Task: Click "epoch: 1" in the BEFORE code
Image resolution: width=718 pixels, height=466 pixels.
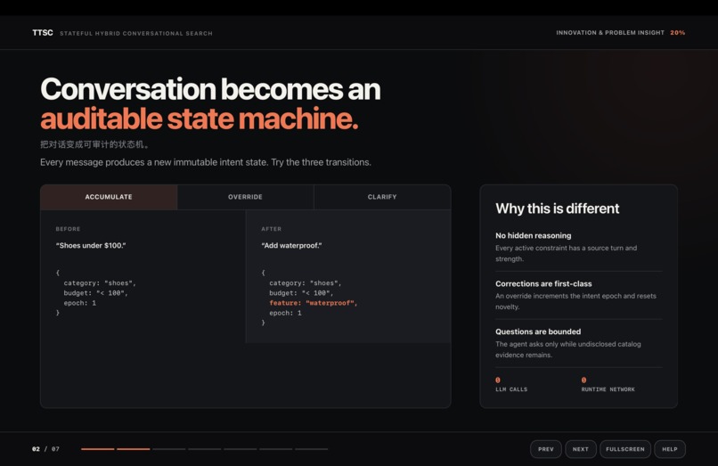Action: tap(79, 303)
